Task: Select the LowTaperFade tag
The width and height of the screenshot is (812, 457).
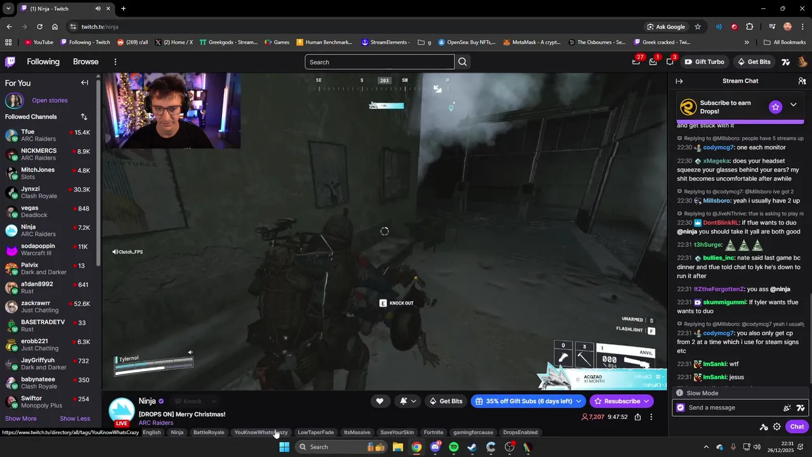Action: [x=315, y=432]
